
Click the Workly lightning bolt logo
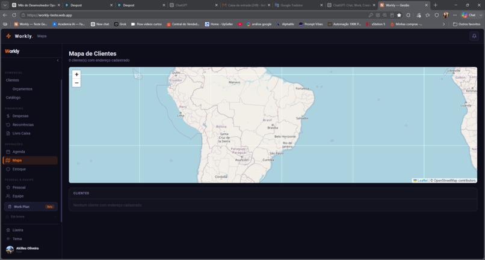(8, 36)
